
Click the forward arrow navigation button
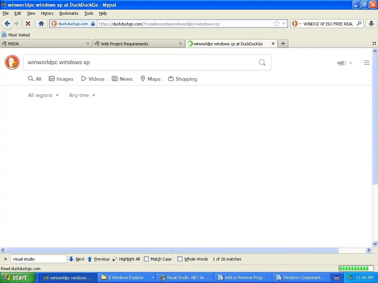(x=16, y=24)
